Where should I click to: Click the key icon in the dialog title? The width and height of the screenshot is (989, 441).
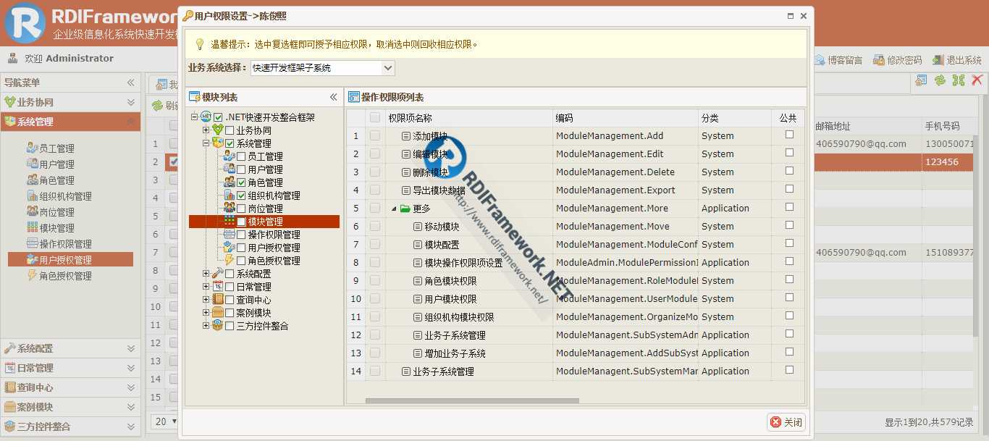click(188, 16)
